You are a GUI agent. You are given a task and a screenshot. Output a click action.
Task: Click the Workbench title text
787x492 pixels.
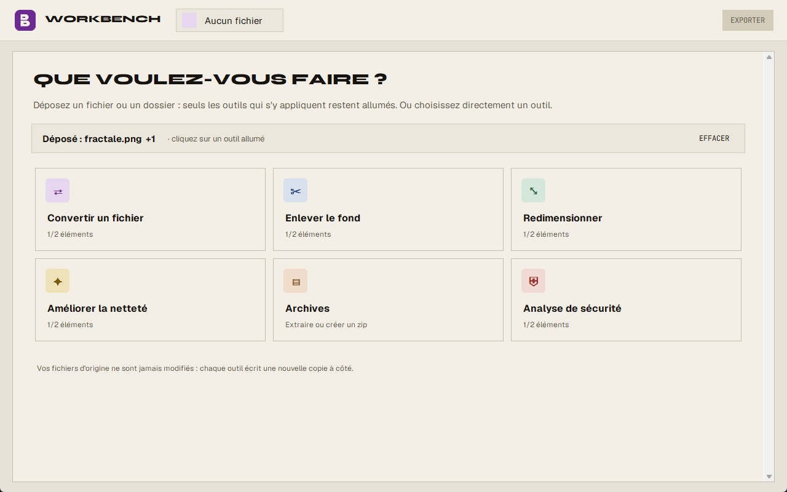click(x=103, y=19)
